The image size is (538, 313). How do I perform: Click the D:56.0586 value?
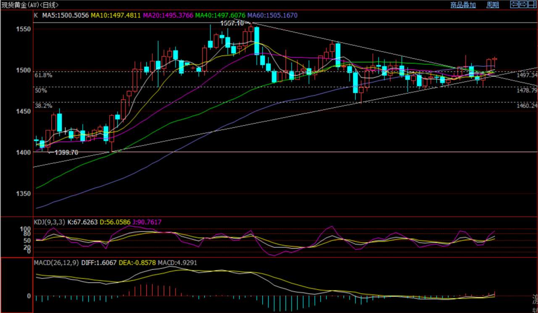(x=115, y=222)
